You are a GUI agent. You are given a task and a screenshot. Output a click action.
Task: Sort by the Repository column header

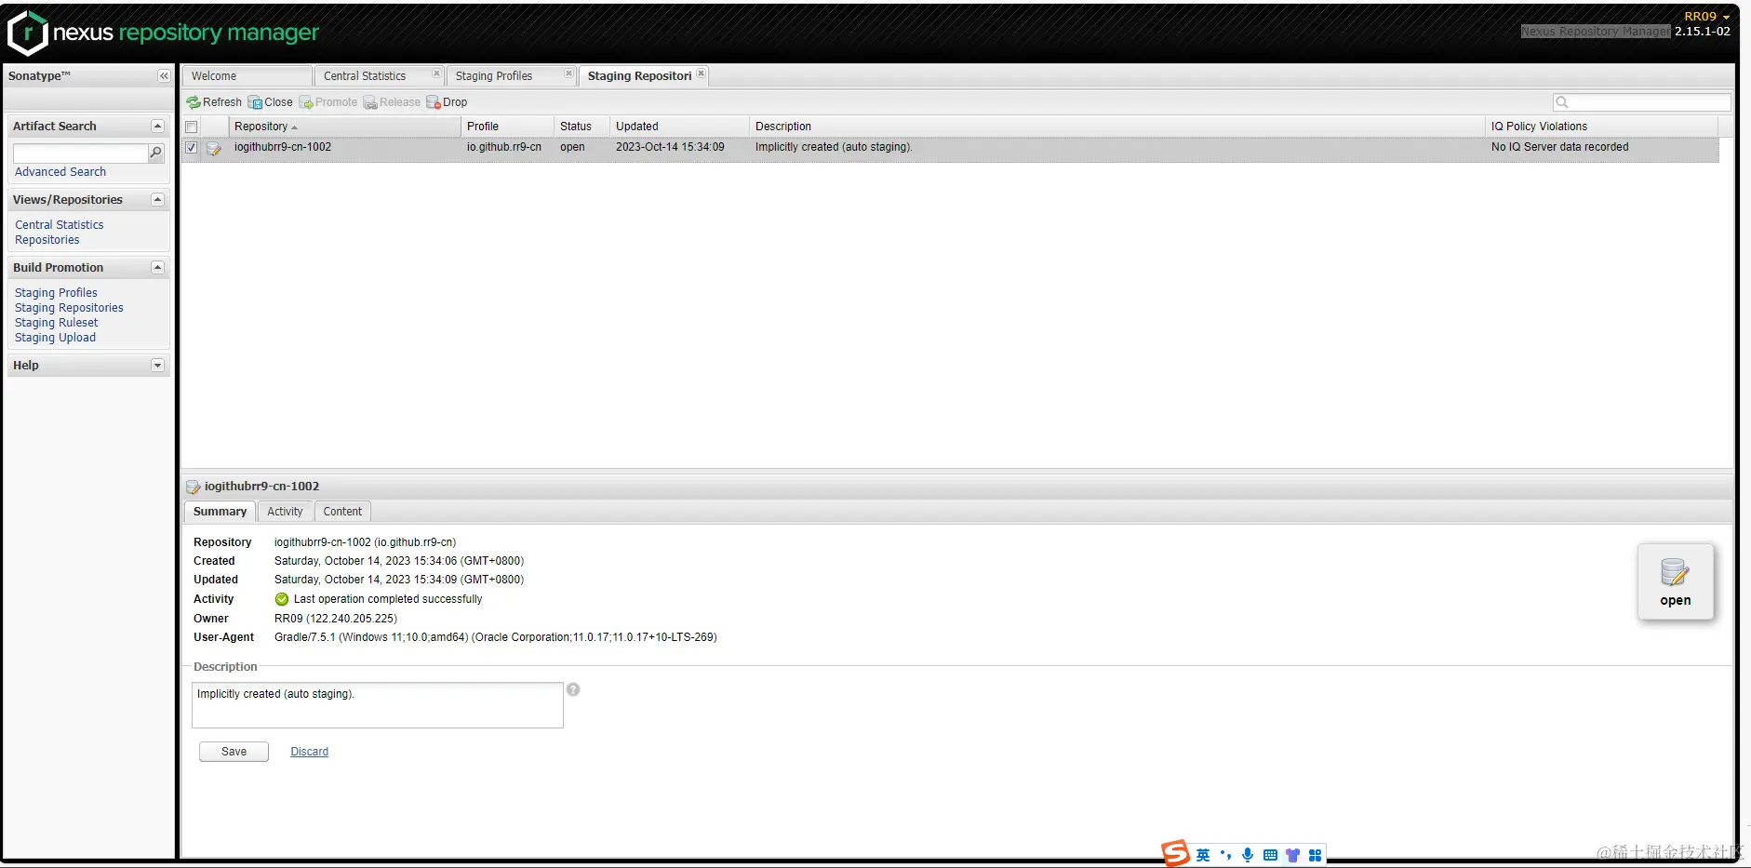[x=345, y=127]
